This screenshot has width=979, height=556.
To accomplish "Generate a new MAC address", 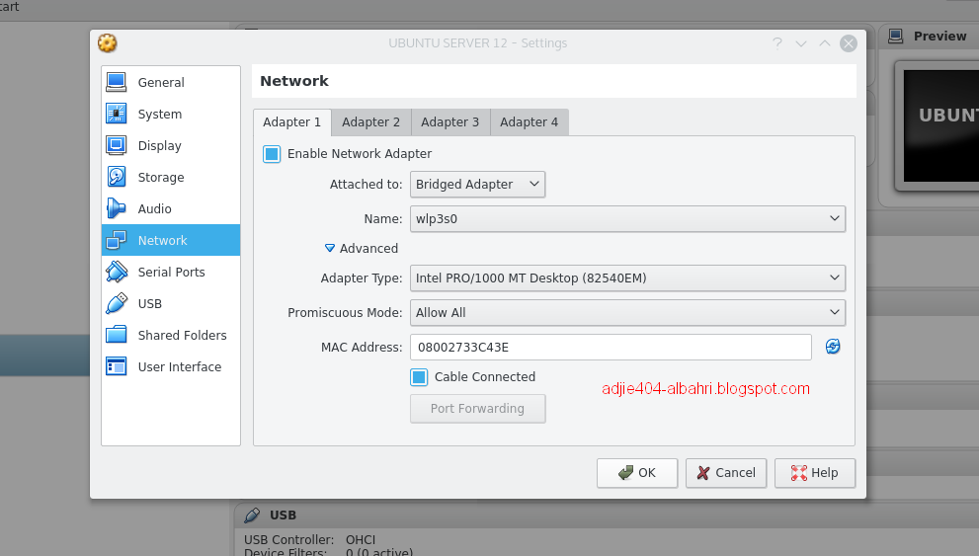I will click(832, 347).
